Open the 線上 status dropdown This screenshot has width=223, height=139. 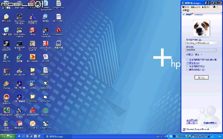point(198,55)
